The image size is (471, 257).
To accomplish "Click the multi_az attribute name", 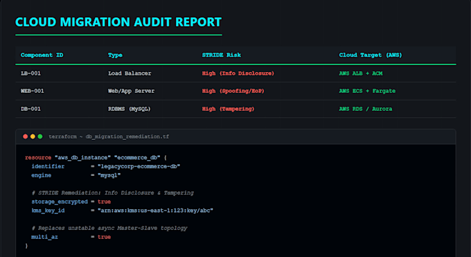I will coord(44,237).
